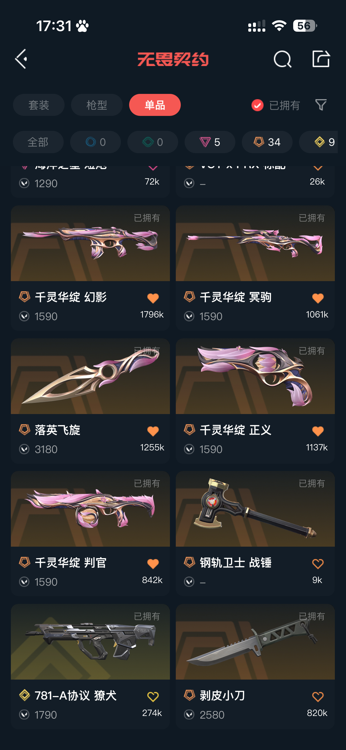Open the 千灵华绽 判官 weapon thumbnail
The width and height of the screenshot is (346, 750).
coord(90,509)
